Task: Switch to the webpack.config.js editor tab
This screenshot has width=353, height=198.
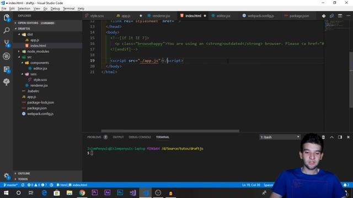Action: click(x=261, y=16)
